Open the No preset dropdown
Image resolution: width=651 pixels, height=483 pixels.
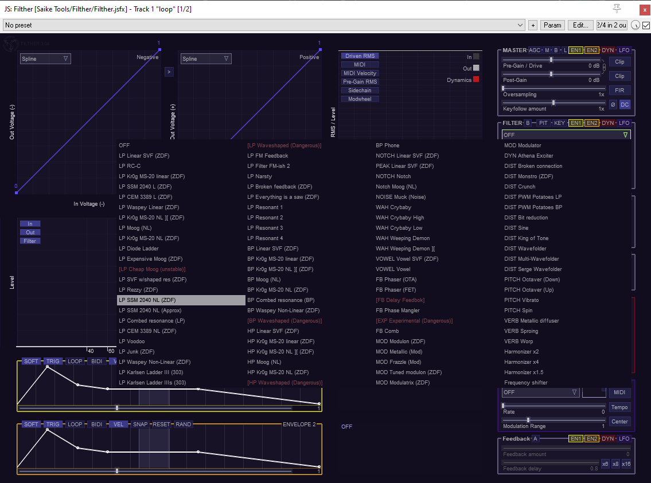[x=264, y=25]
